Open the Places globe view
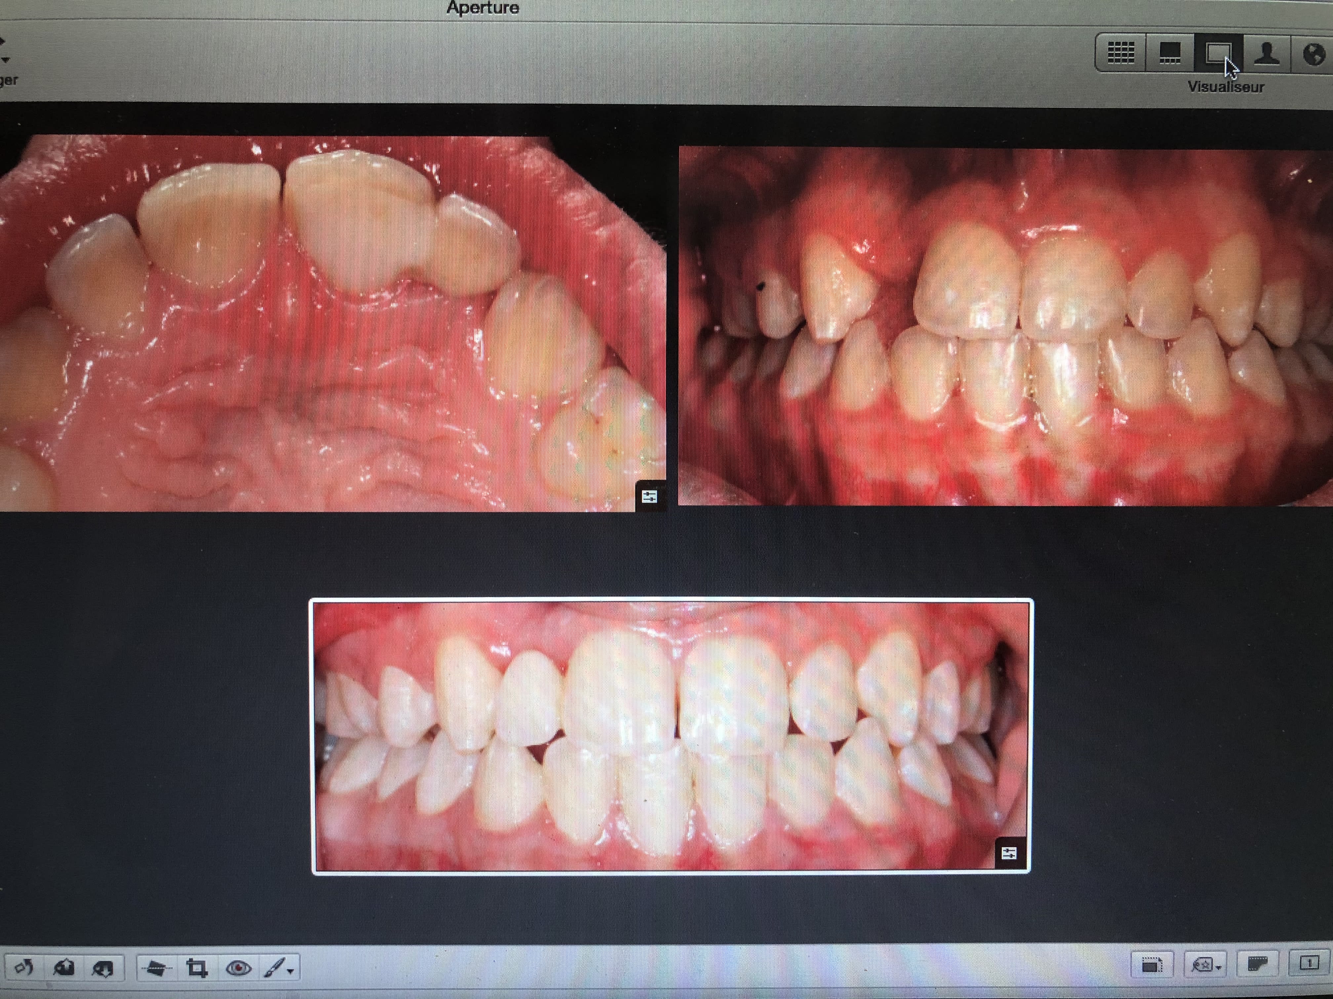Image resolution: width=1333 pixels, height=999 pixels. (x=1314, y=54)
